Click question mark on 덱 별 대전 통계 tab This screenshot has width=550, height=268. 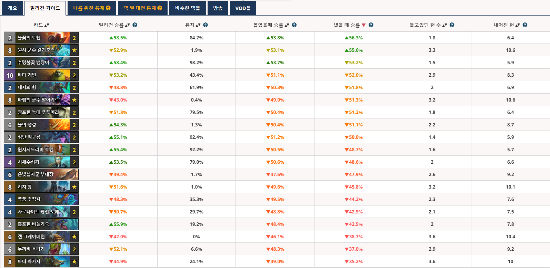pyautogui.click(x=160, y=8)
